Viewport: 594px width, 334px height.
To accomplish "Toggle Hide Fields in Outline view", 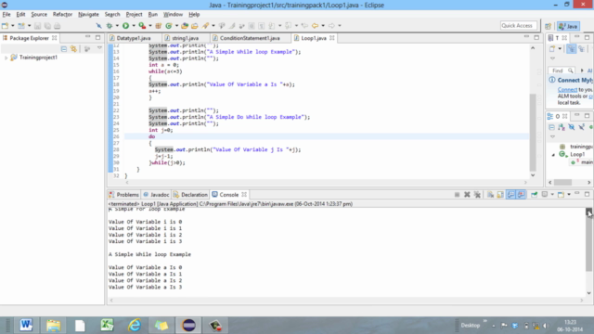I will 572,127.
